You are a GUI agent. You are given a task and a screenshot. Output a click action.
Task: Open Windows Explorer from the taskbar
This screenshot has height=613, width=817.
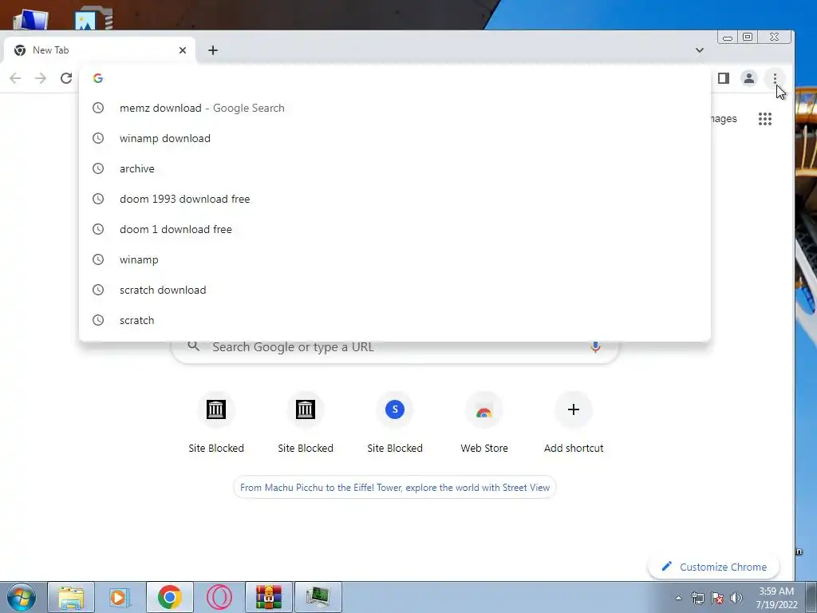tap(71, 597)
